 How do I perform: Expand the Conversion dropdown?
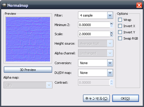click(x=96, y=63)
